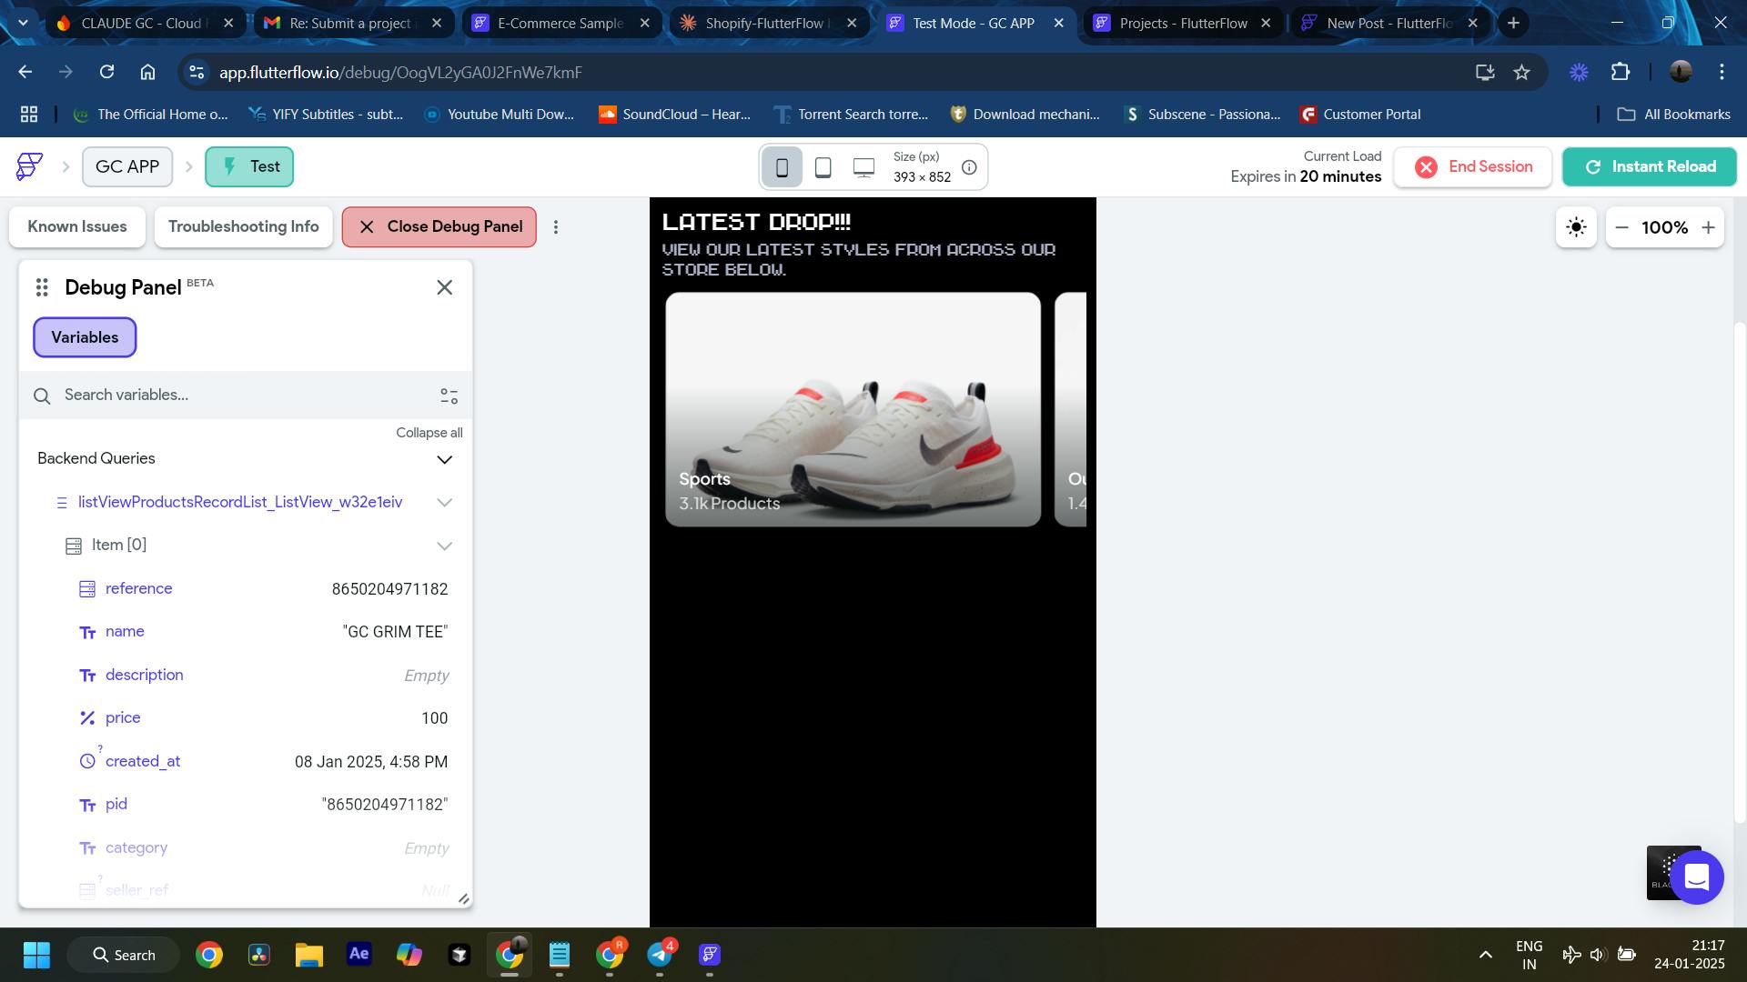Close the Debug Panel with X icon
1747x982 pixels.
444,287
